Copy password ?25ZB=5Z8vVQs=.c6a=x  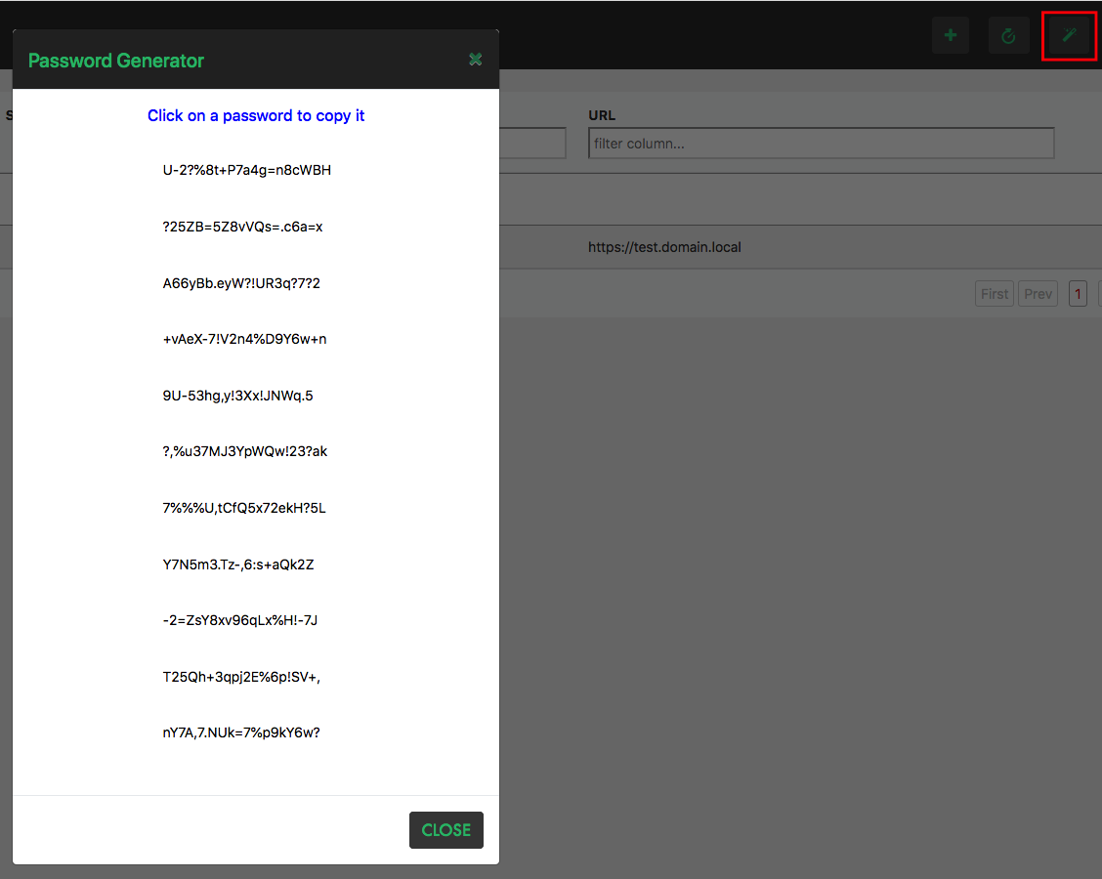tap(242, 227)
